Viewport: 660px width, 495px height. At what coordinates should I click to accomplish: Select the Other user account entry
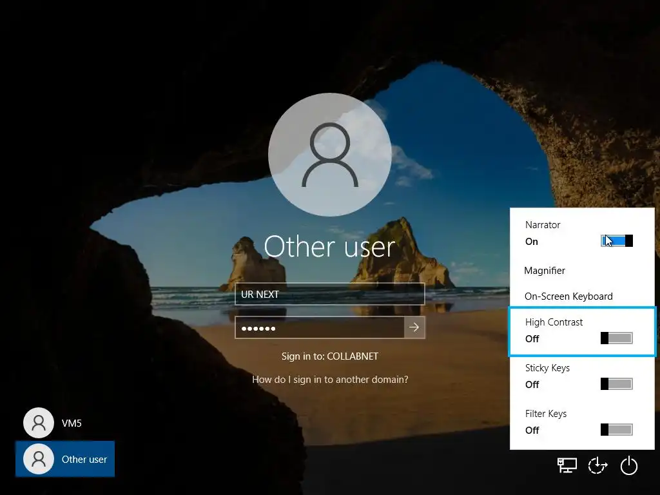tap(65, 459)
